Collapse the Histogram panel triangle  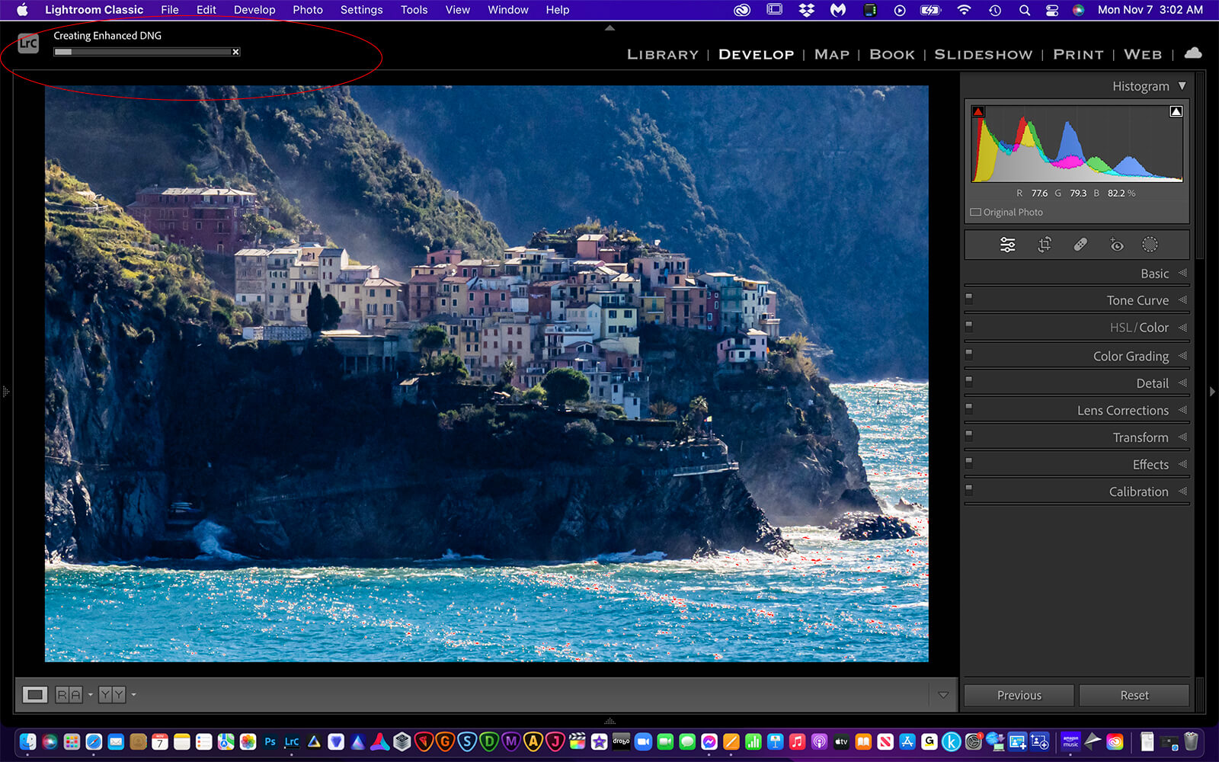coord(1182,86)
